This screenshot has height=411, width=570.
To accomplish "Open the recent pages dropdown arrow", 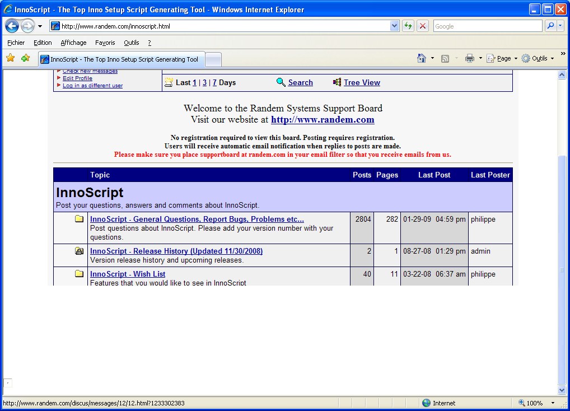I will 40,26.
